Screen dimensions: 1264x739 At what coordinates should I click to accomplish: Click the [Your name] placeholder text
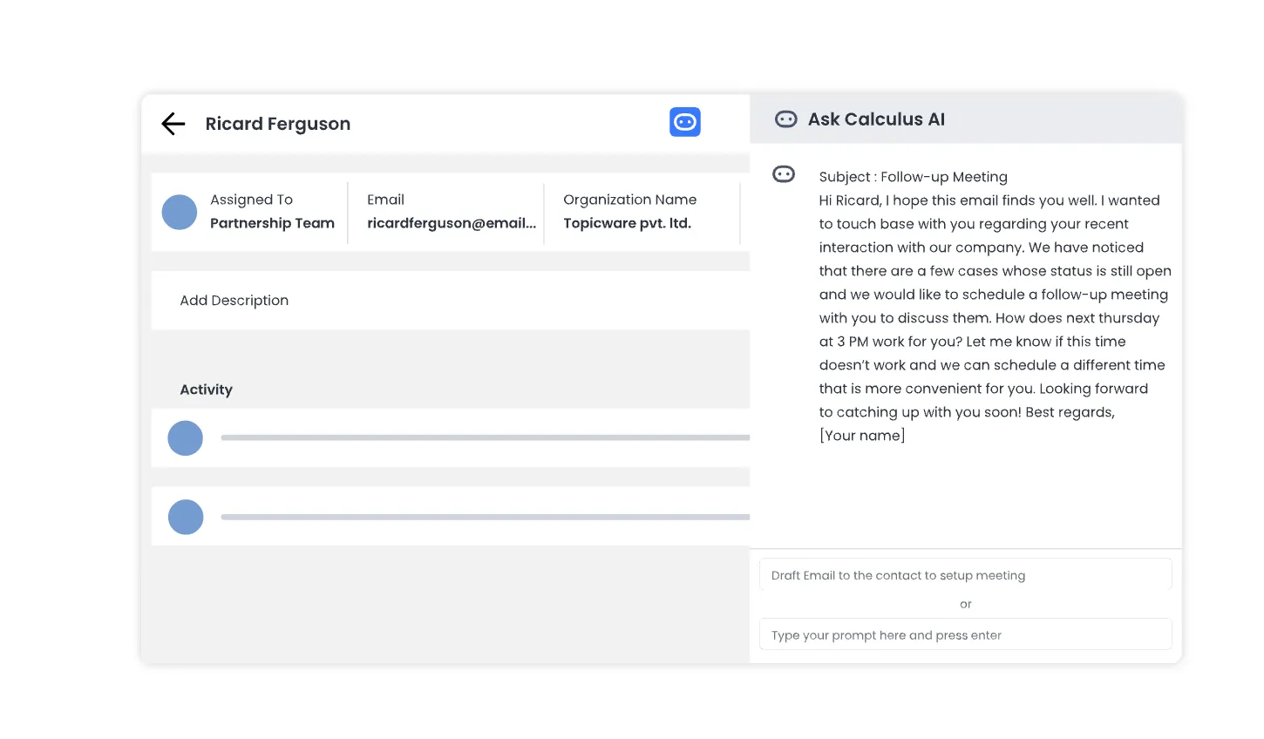tap(862, 436)
